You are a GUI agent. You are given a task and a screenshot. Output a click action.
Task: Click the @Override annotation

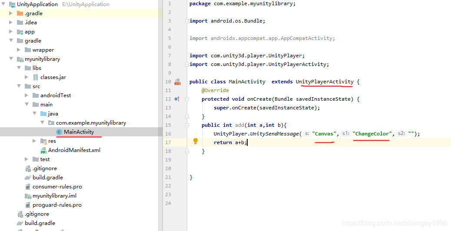tap(215, 90)
